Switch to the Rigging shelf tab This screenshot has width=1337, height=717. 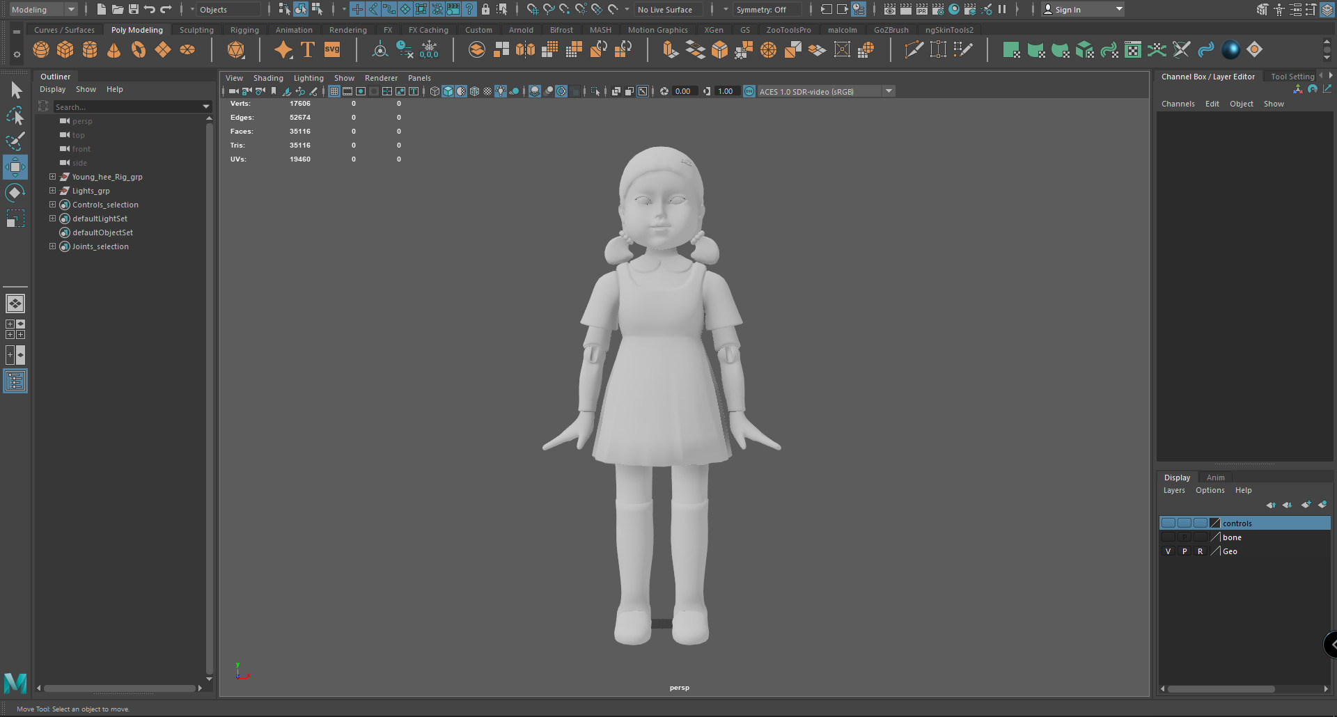[x=244, y=30]
